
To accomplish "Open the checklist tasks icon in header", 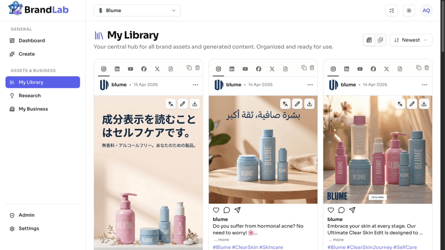I will coord(391,10).
